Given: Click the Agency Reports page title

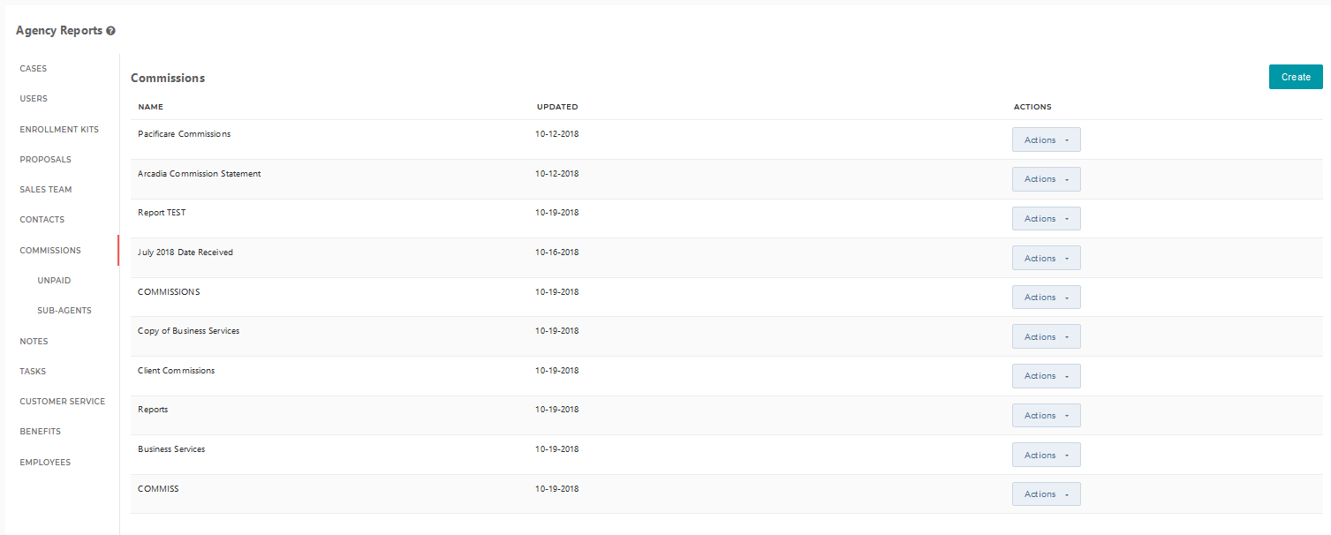Looking at the screenshot, I should coord(59,31).
